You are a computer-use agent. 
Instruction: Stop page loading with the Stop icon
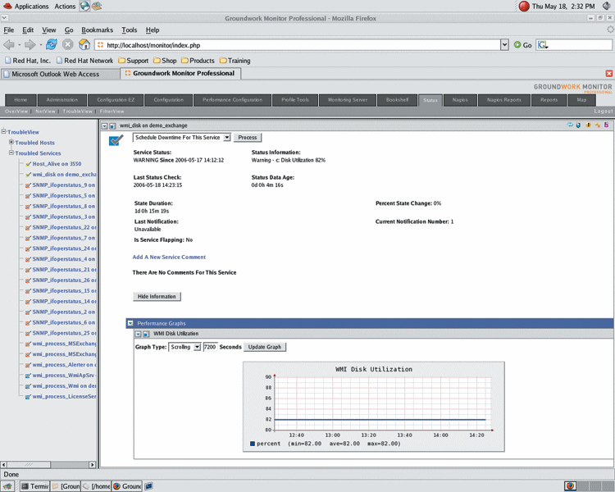(x=68, y=44)
